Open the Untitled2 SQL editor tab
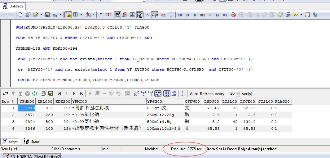This screenshot has width=330, height=158. [13, 6]
